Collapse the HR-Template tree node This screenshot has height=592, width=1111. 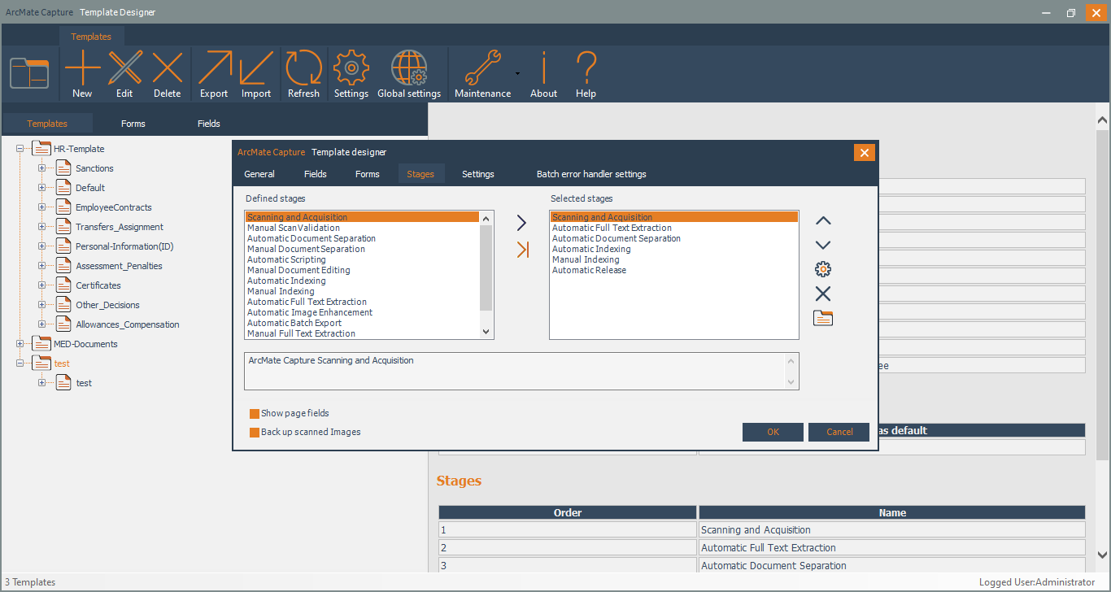(20, 149)
